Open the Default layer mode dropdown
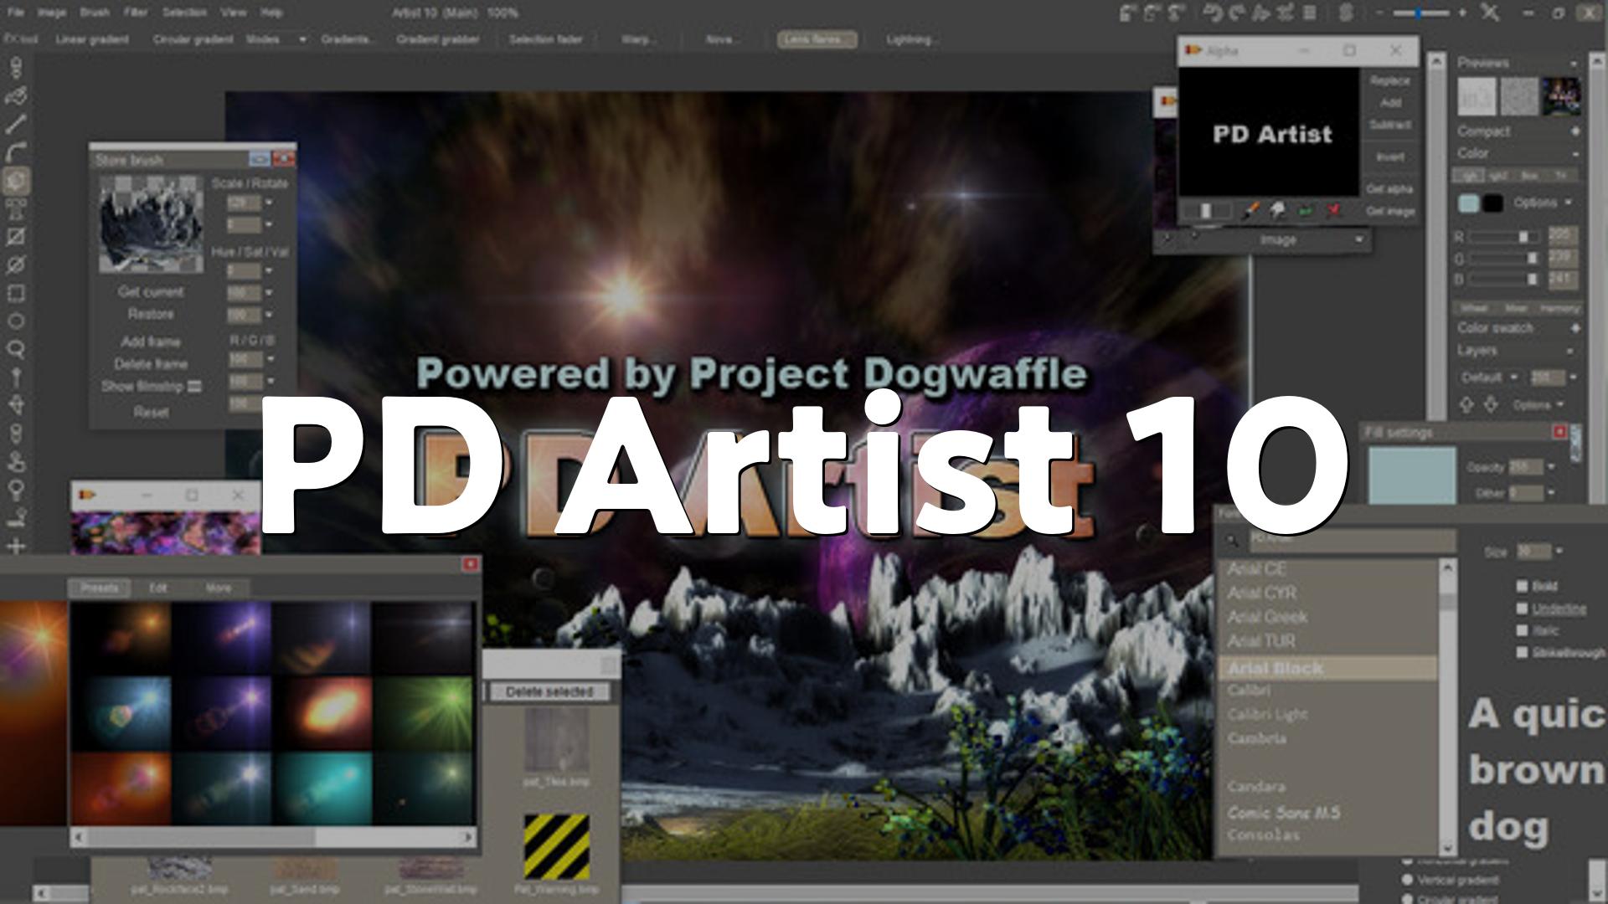The image size is (1608, 904). click(1489, 378)
